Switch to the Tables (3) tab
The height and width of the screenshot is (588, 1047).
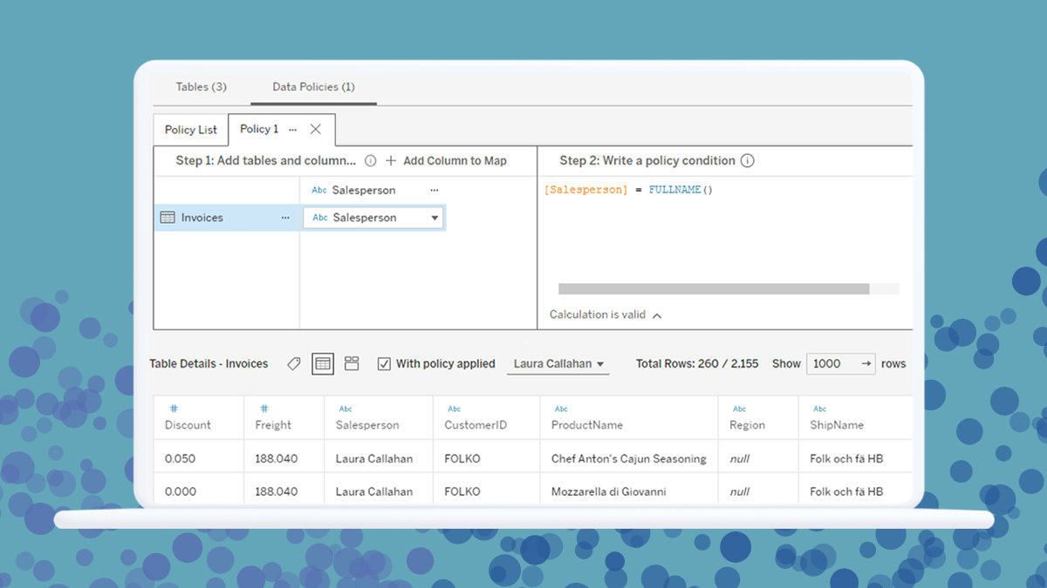[201, 87]
